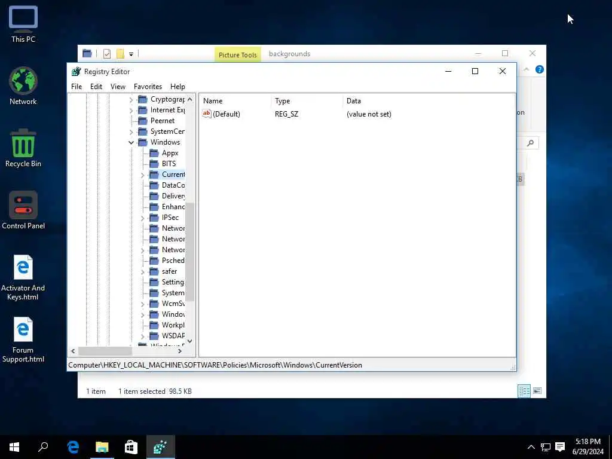This screenshot has width=612, height=459.
Task: Select the Cryptography key label
Action: coord(167,99)
